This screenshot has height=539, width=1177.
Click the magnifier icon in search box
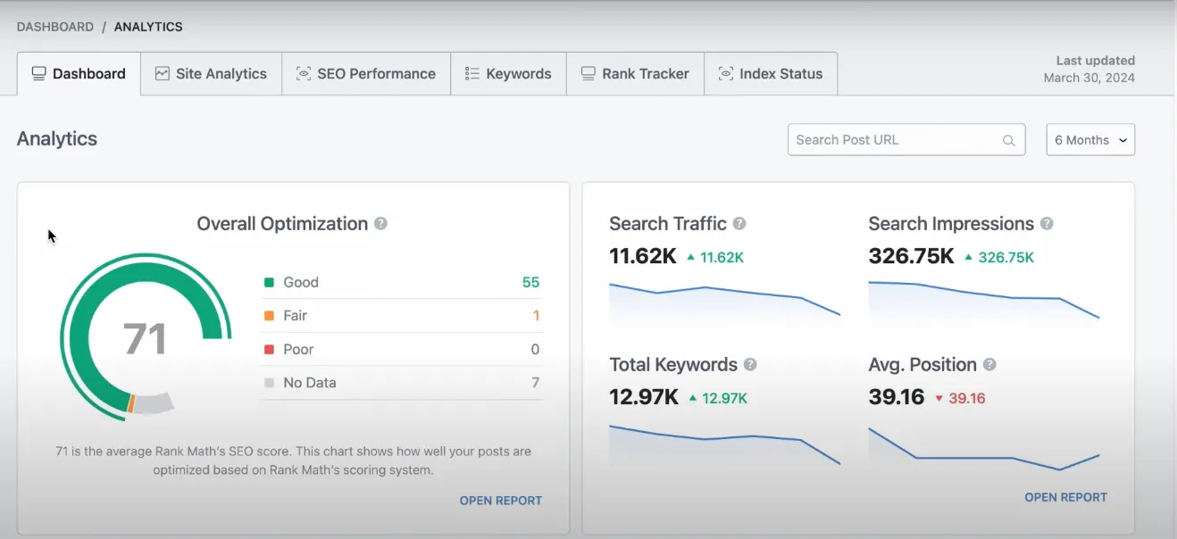point(1008,140)
